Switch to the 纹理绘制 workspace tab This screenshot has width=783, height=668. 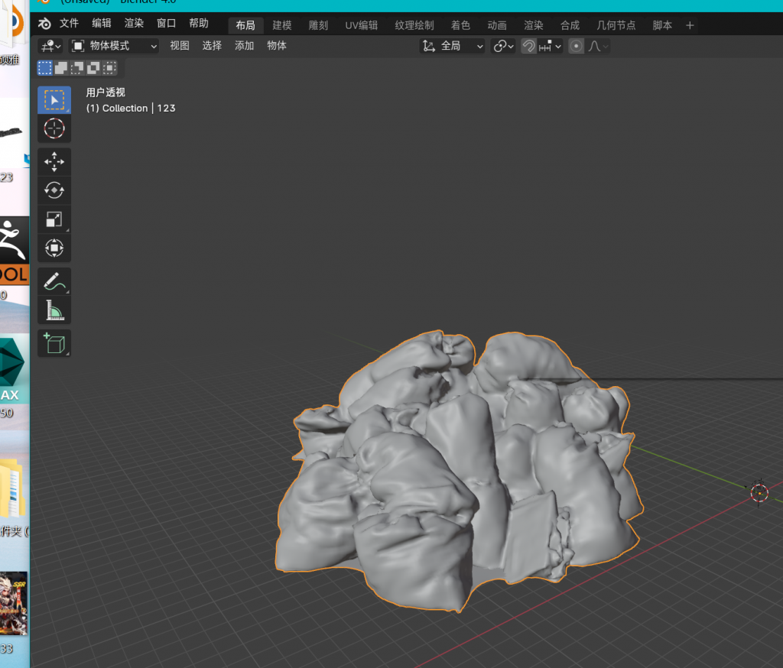coord(414,25)
